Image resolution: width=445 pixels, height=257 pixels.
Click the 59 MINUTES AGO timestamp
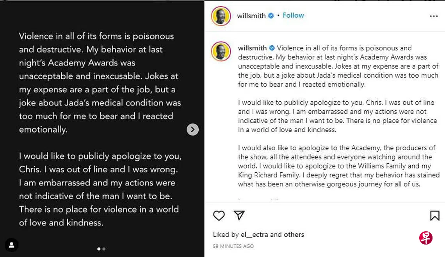coord(233,246)
